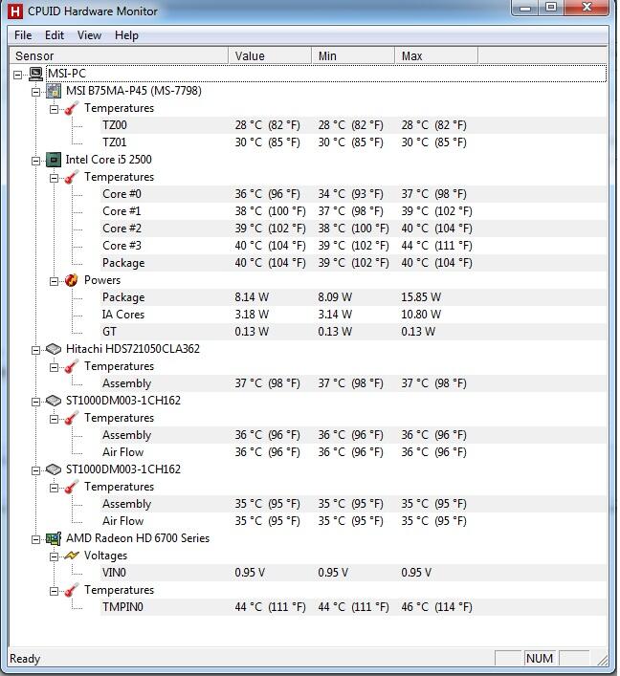Click the Hitachi HDS721050CLA362 drive icon

coord(54,349)
